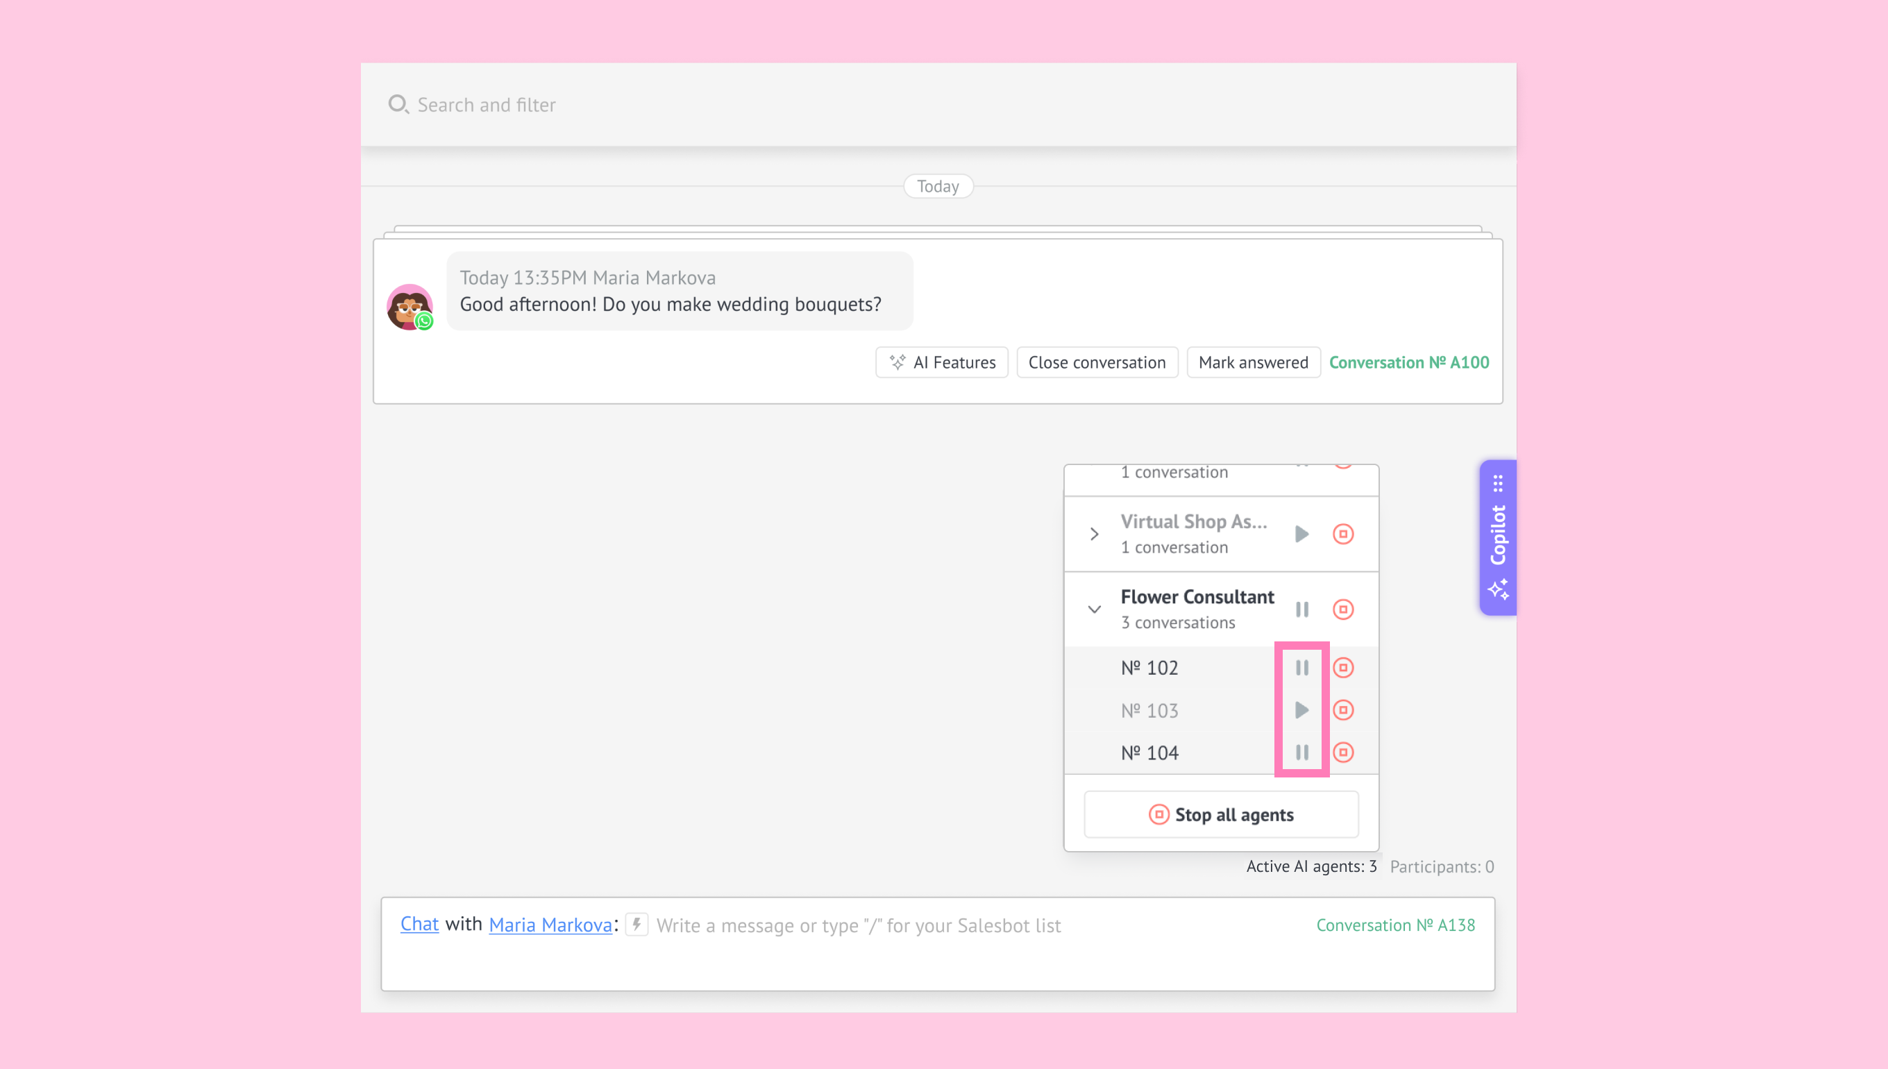The height and width of the screenshot is (1069, 1888).
Task: Pause Flower Consultant agent
Action: [x=1301, y=609]
